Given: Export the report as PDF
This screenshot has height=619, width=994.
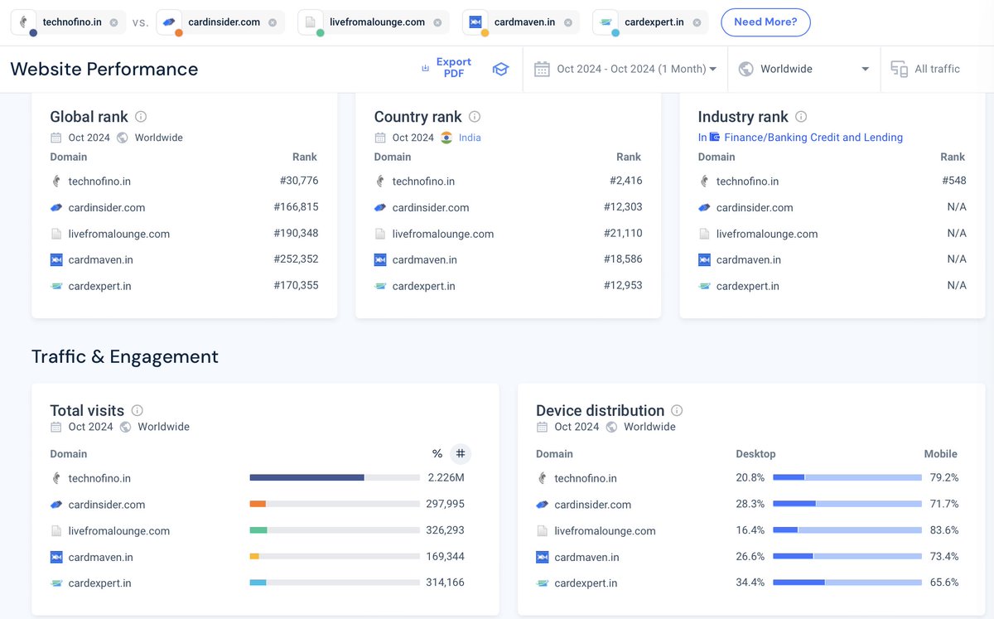Looking at the screenshot, I should 447,68.
